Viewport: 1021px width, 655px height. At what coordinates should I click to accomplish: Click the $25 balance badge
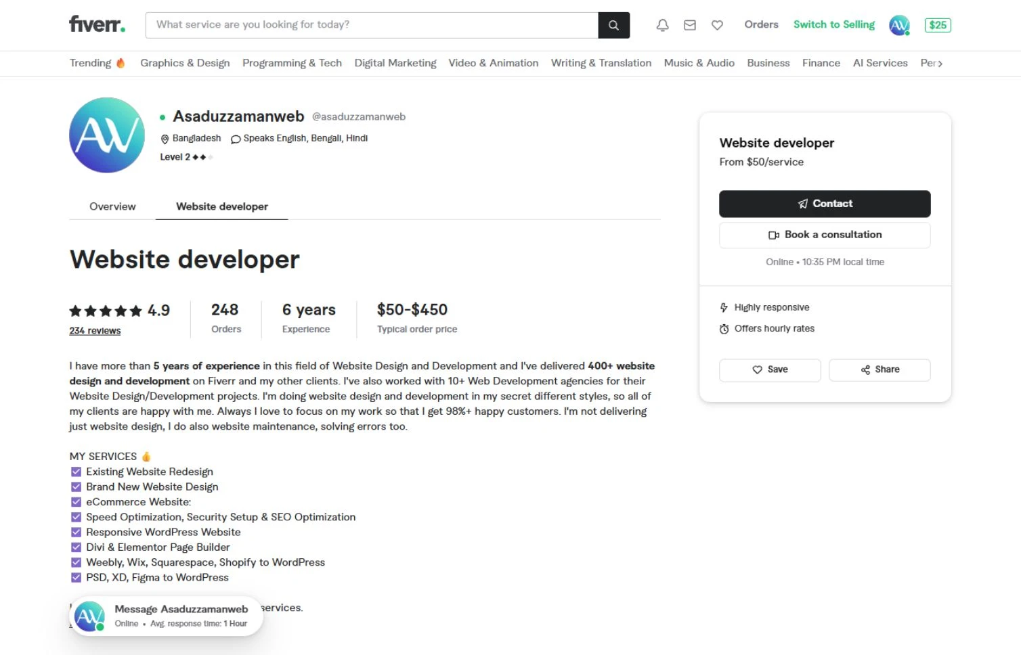(938, 25)
